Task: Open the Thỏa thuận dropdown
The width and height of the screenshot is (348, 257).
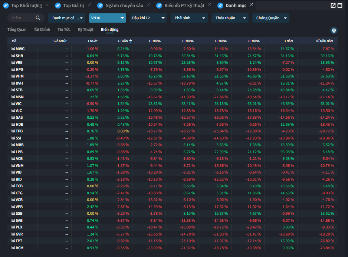Action: (x=230, y=18)
